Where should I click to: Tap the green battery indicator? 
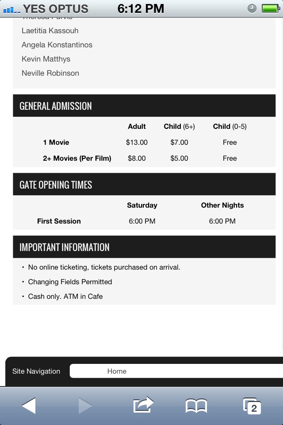pyautogui.click(x=271, y=8)
